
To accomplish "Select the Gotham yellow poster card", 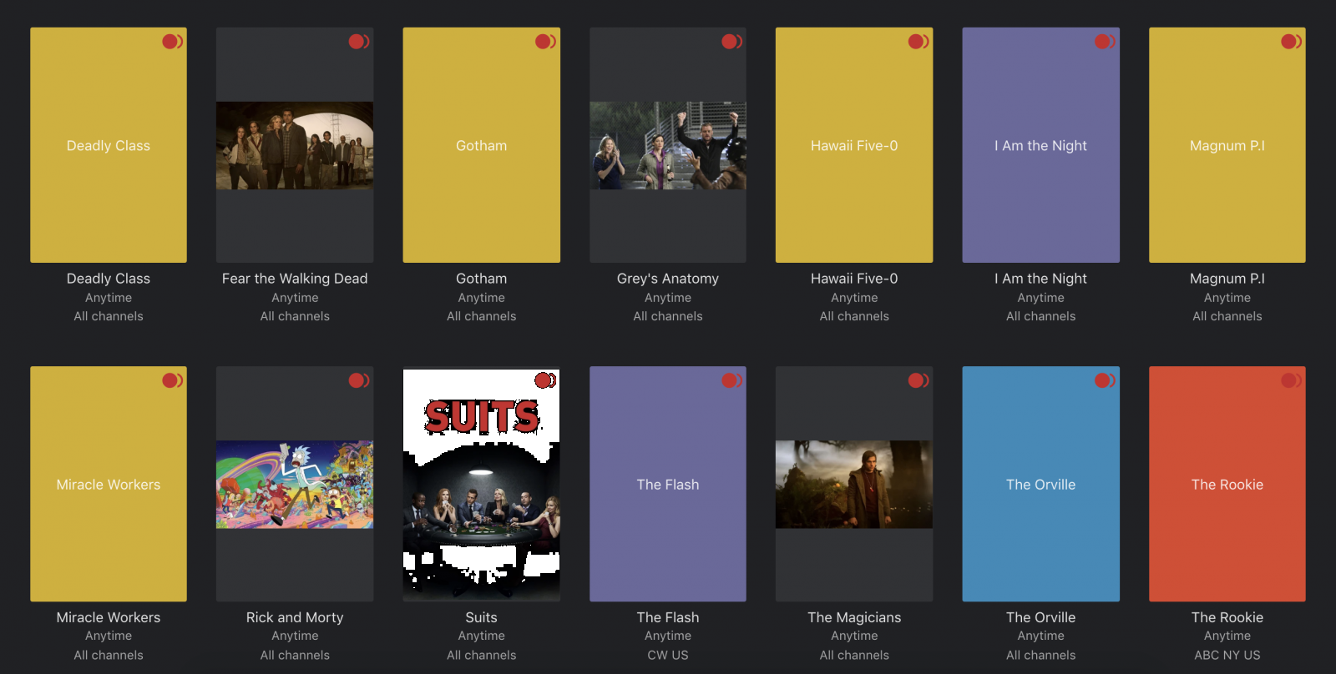I will point(482,145).
